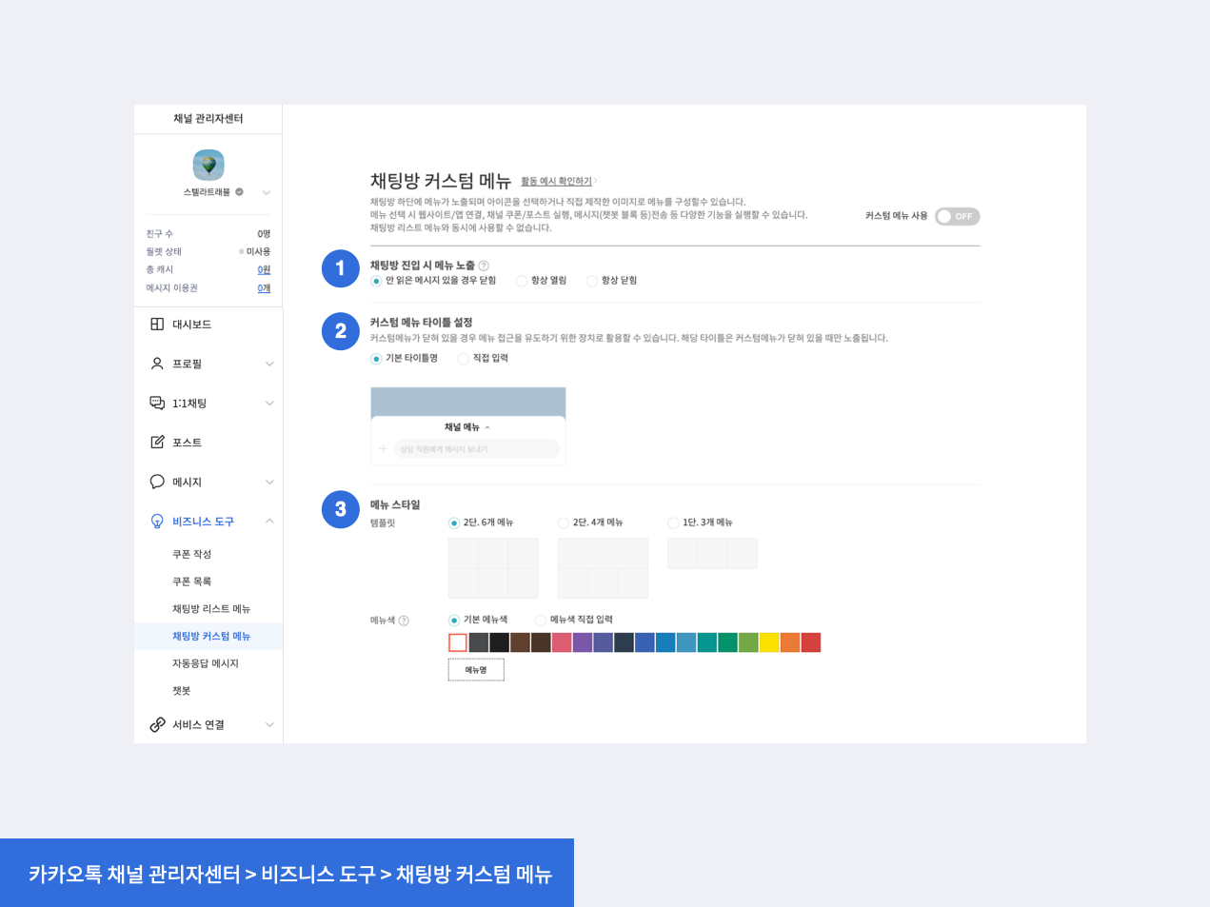Click the 메시지 speech bubble icon

pos(157,482)
